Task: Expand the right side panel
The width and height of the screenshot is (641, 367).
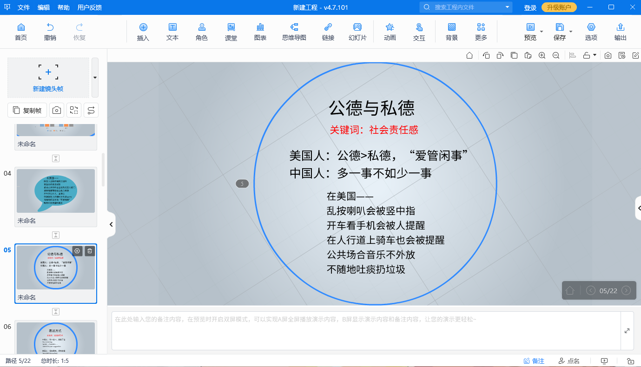Action: (x=638, y=208)
